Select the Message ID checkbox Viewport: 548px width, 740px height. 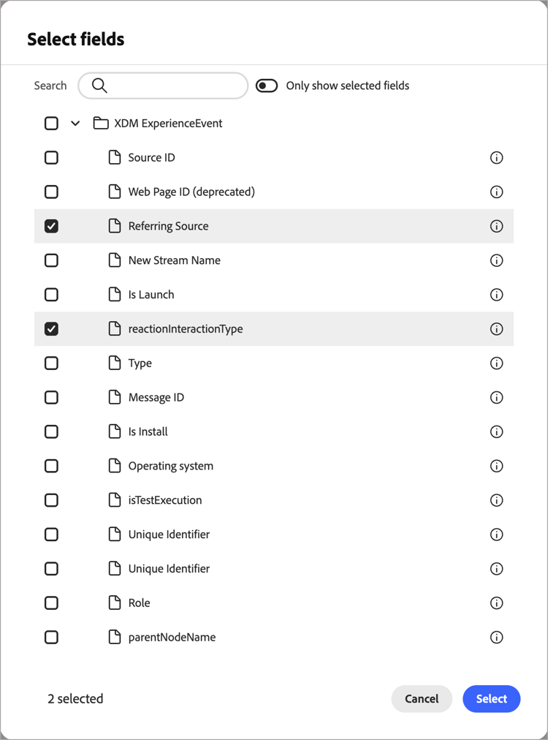pyautogui.click(x=51, y=397)
